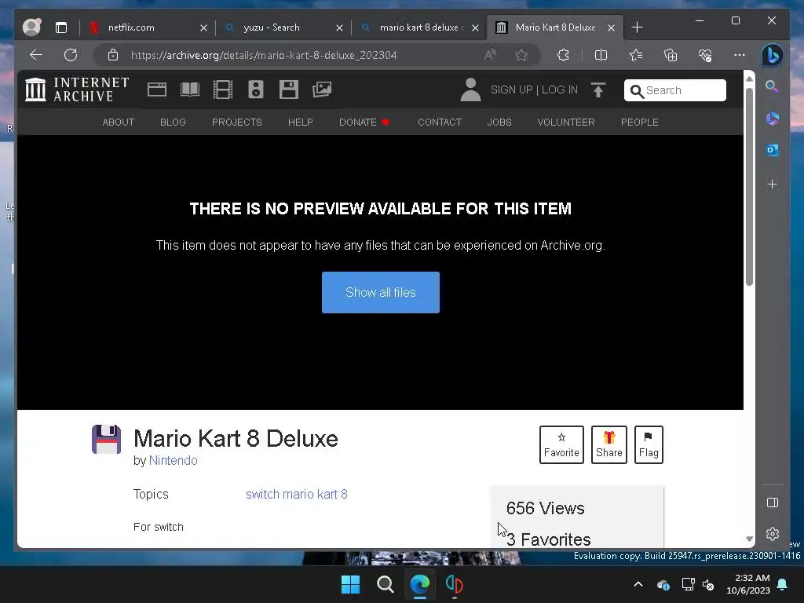804x603 pixels.
Task: Open sidebar settings gear icon
Action: point(773,534)
